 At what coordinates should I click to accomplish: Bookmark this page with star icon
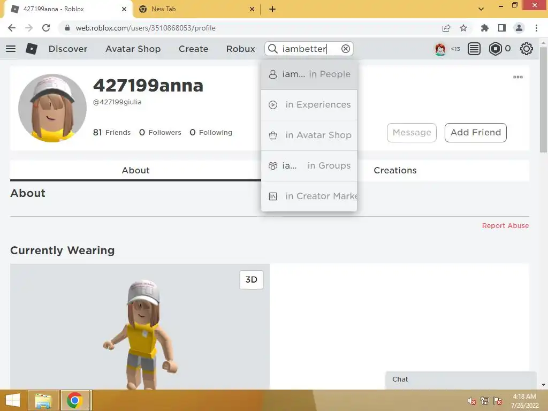(x=463, y=28)
